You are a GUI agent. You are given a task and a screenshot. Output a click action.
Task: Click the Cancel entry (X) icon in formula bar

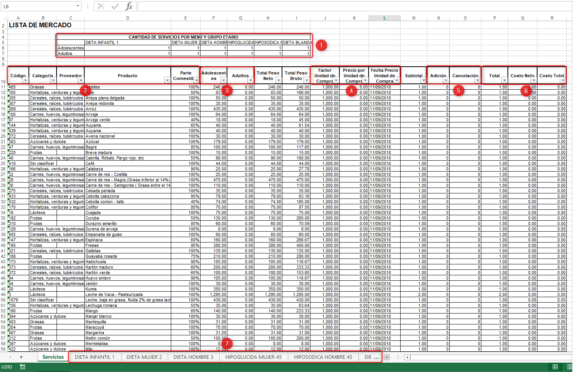pos(101,6)
